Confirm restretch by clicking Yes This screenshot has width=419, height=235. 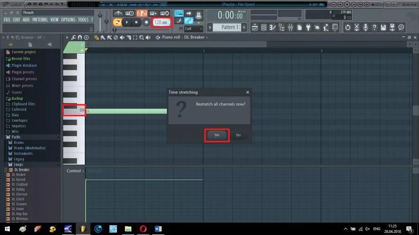[217, 135]
